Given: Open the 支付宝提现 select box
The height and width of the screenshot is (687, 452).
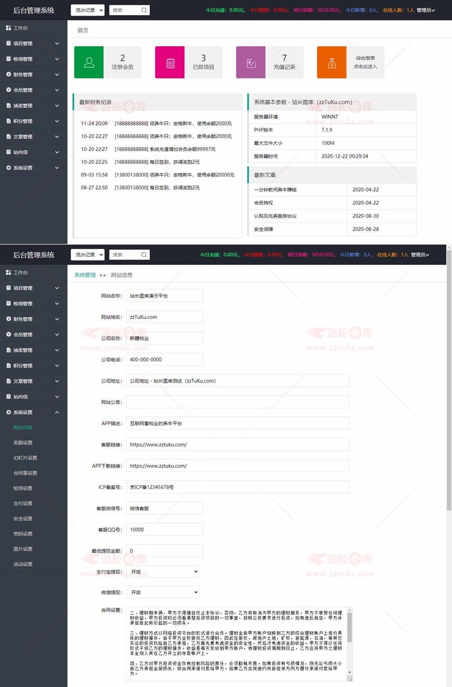Looking at the screenshot, I should click(163, 571).
